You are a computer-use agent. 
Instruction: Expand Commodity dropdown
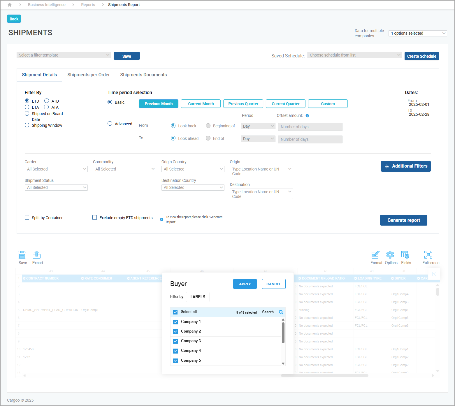coord(124,169)
